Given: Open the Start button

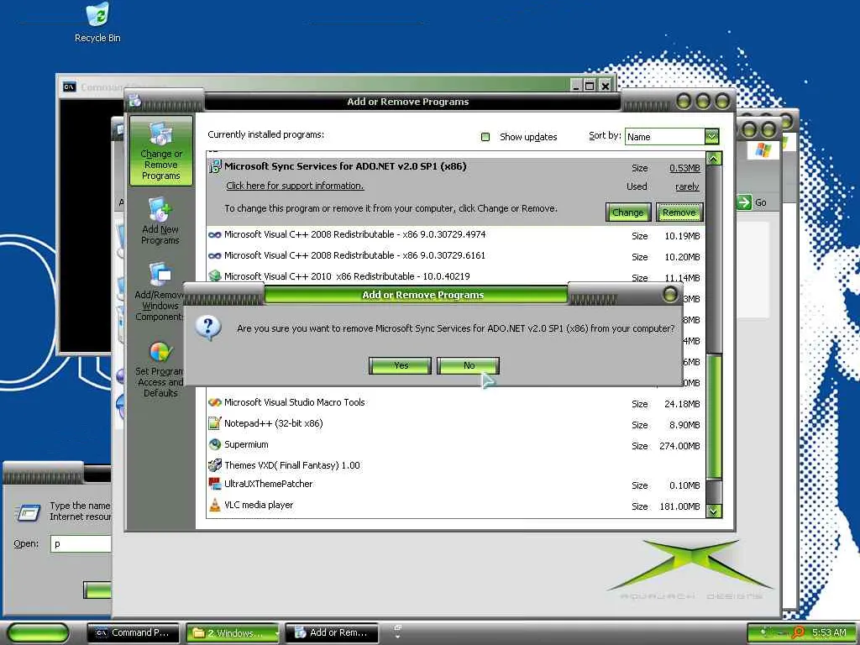Looking at the screenshot, I should pyautogui.click(x=38, y=633).
